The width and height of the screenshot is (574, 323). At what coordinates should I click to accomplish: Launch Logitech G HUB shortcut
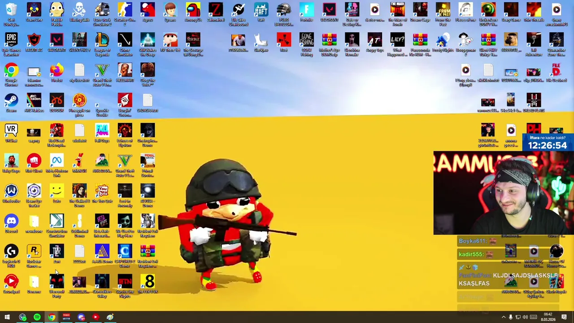click(x=11, y=256)
